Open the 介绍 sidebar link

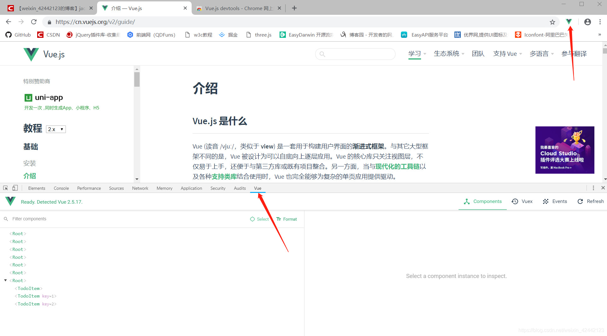click(x=30, y=176)
